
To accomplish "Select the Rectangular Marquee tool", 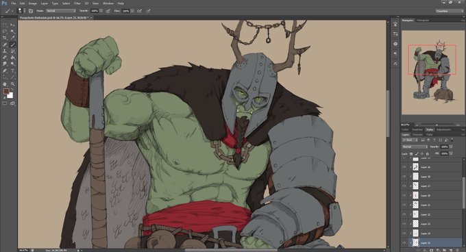I will click(5, 25).
